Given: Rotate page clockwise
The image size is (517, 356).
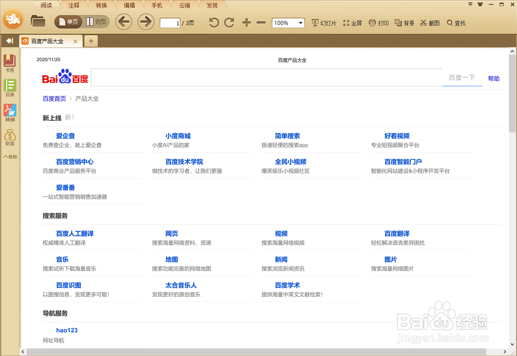Looking at the screenshot, I should pyautogui.click(x=229, y=23).
